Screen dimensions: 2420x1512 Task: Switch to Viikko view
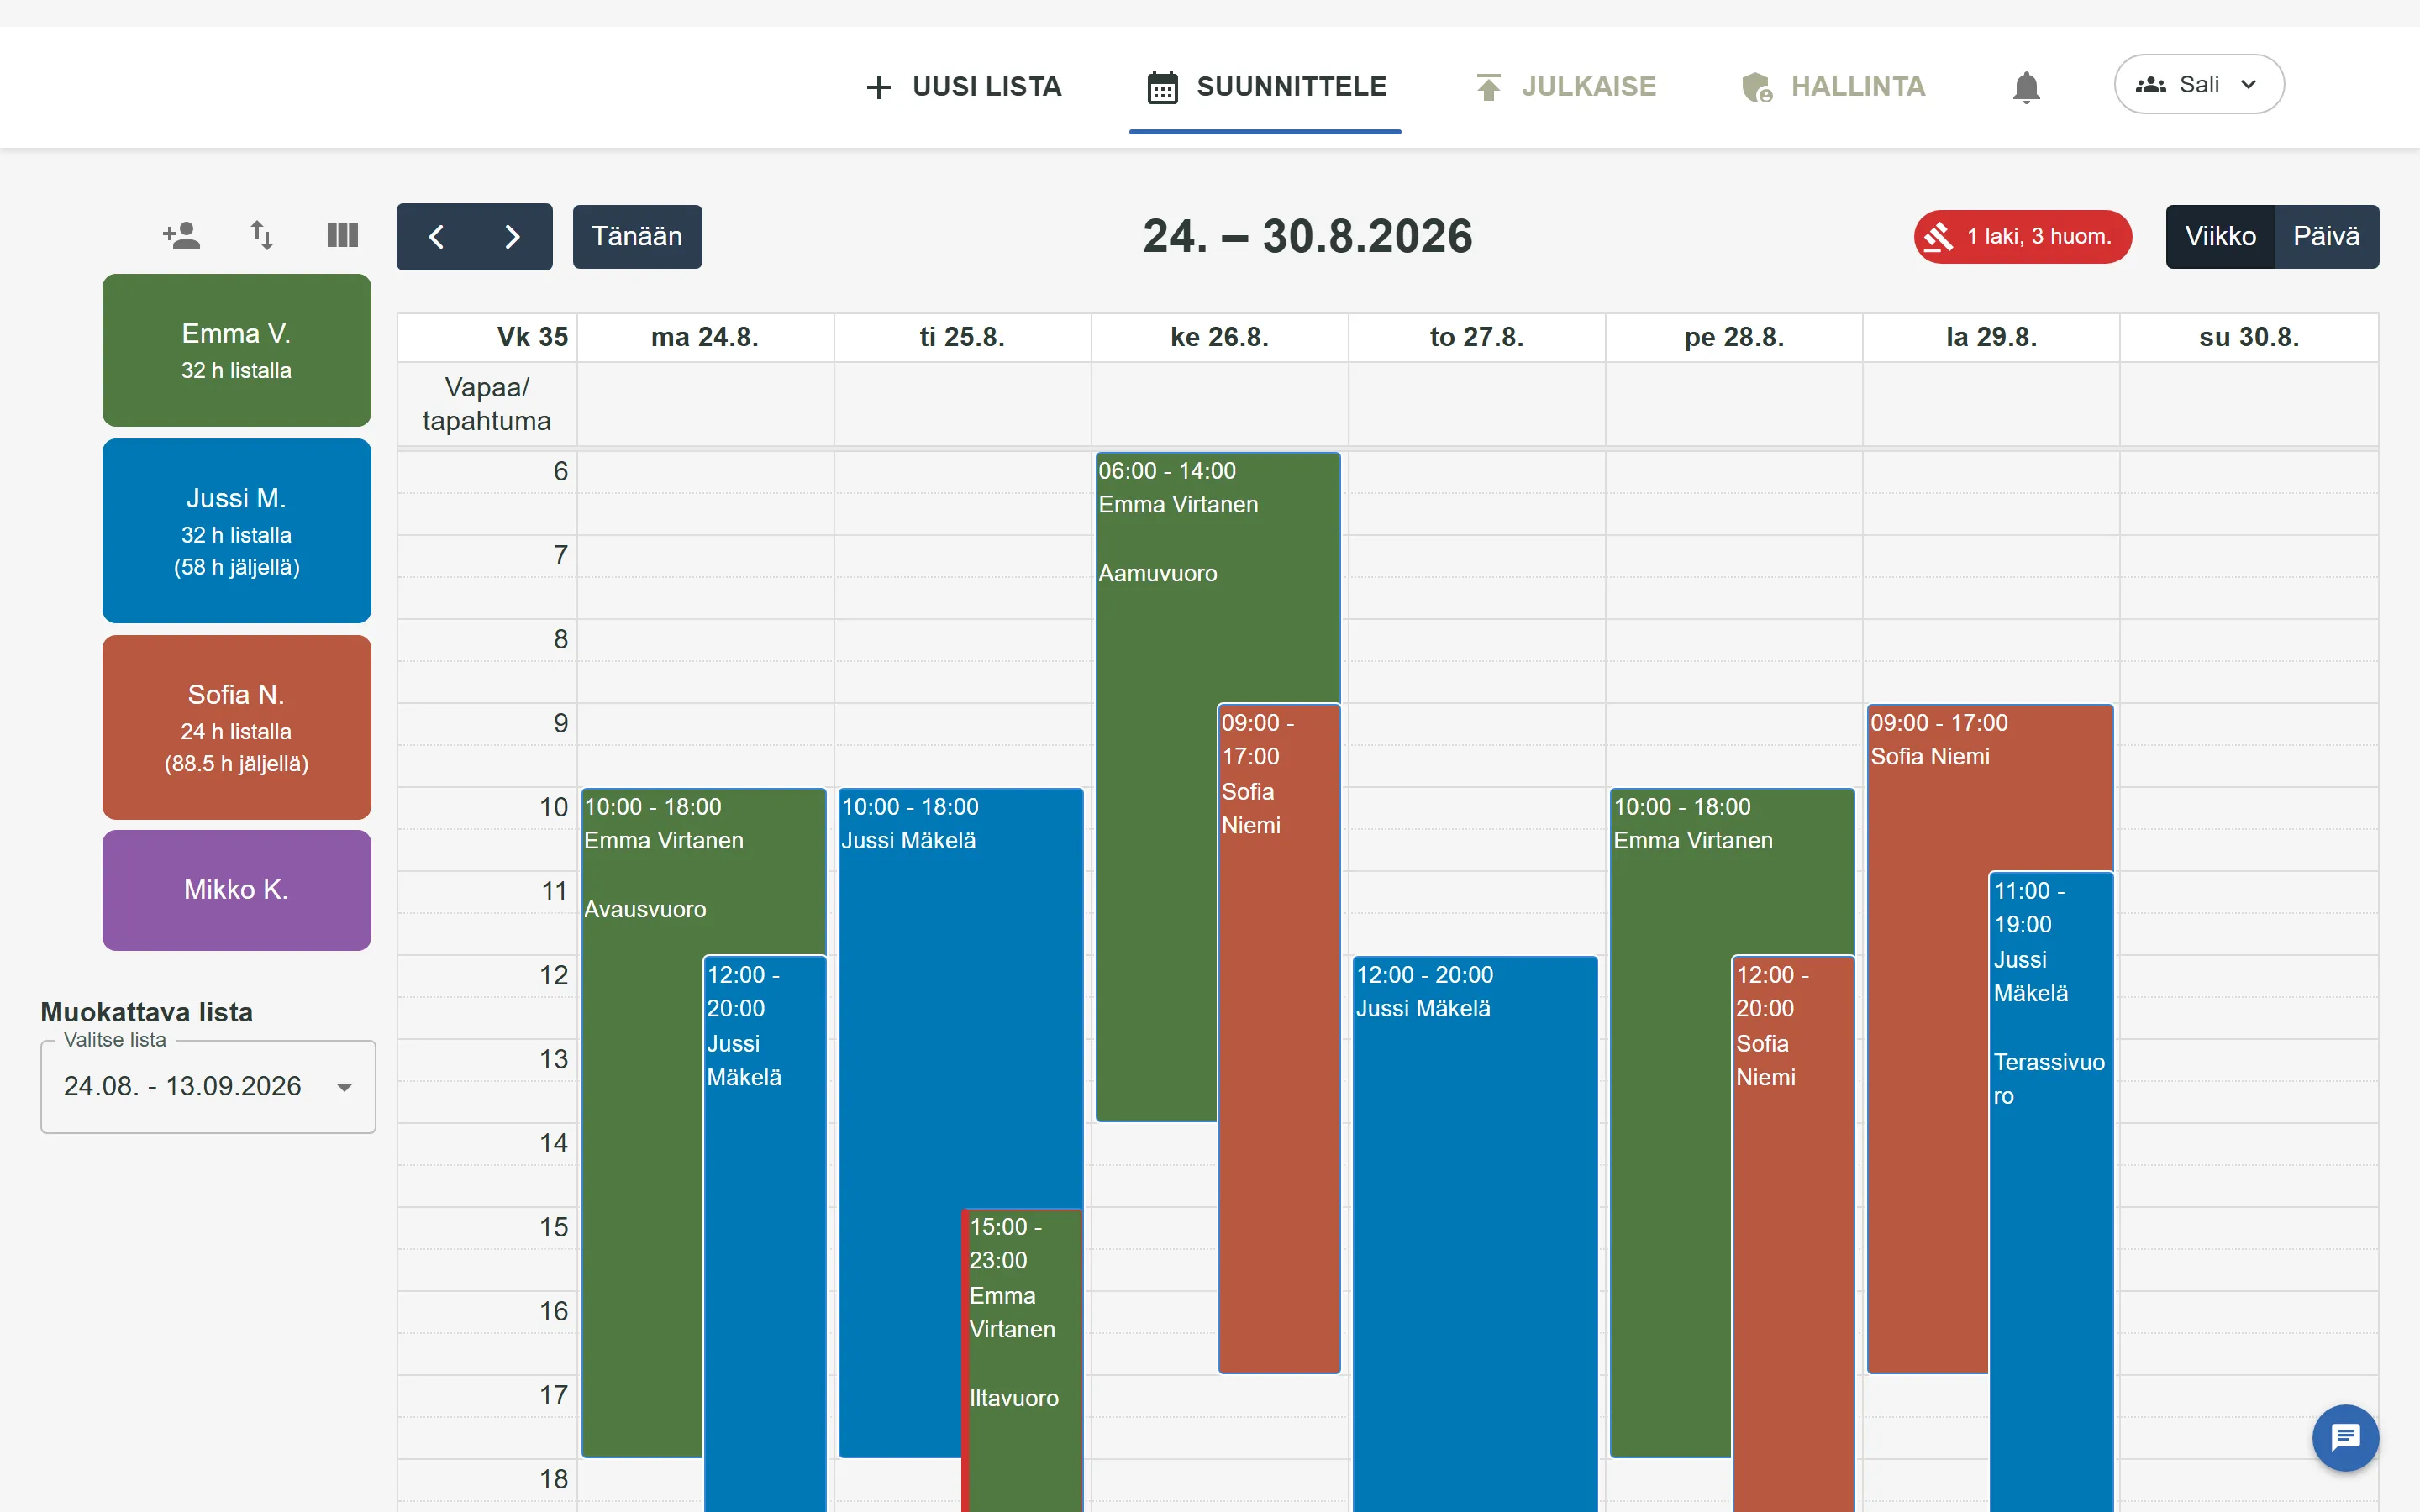(2220, 237)
